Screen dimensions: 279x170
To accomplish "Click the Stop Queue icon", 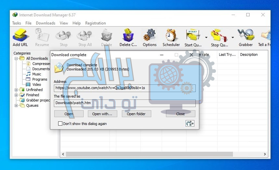I will pyautogui.click(x=219, y=35).
